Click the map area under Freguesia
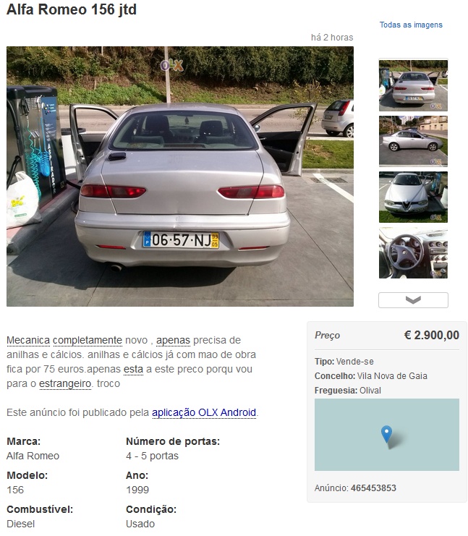Screen dimensions: 468x536 [387, 435]
